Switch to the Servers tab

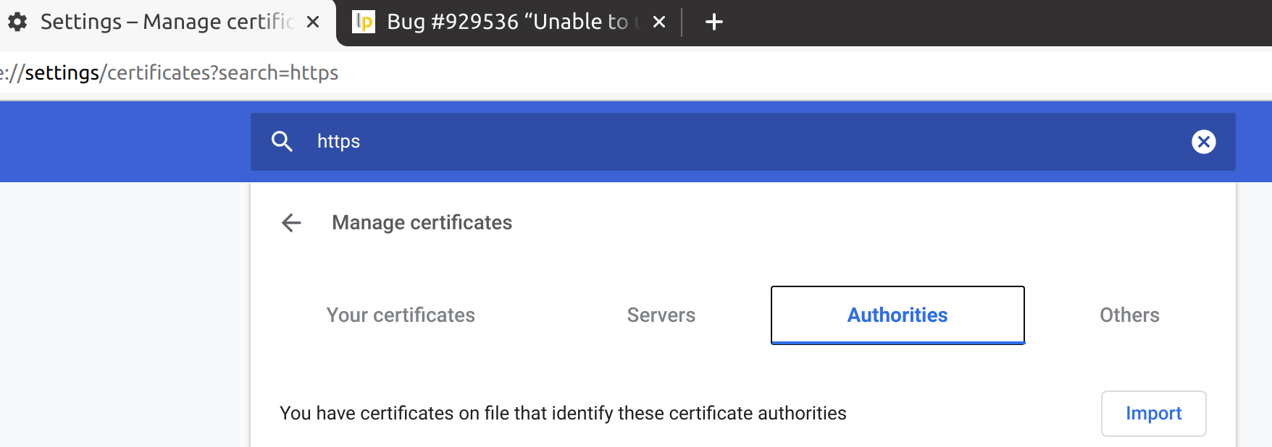(661, 315)
